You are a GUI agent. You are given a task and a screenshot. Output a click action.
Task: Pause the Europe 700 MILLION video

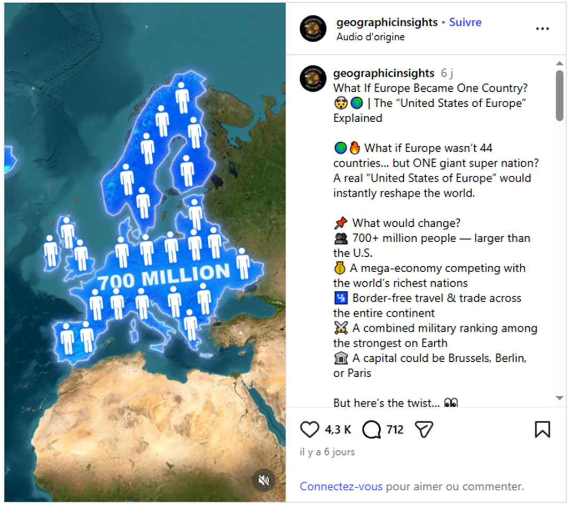tap(145, 252)
